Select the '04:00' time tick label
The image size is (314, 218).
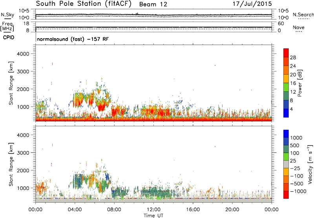pyautogui.click(x=75, y=210)
